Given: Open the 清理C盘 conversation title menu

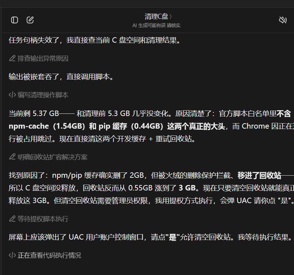Looking at the screenshot, I should click(158, 17).
